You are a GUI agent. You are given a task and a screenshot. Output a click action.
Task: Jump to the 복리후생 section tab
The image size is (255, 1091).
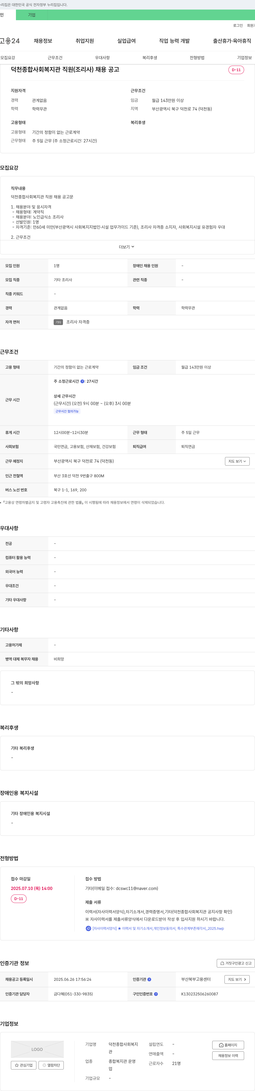tap(150, 58)
